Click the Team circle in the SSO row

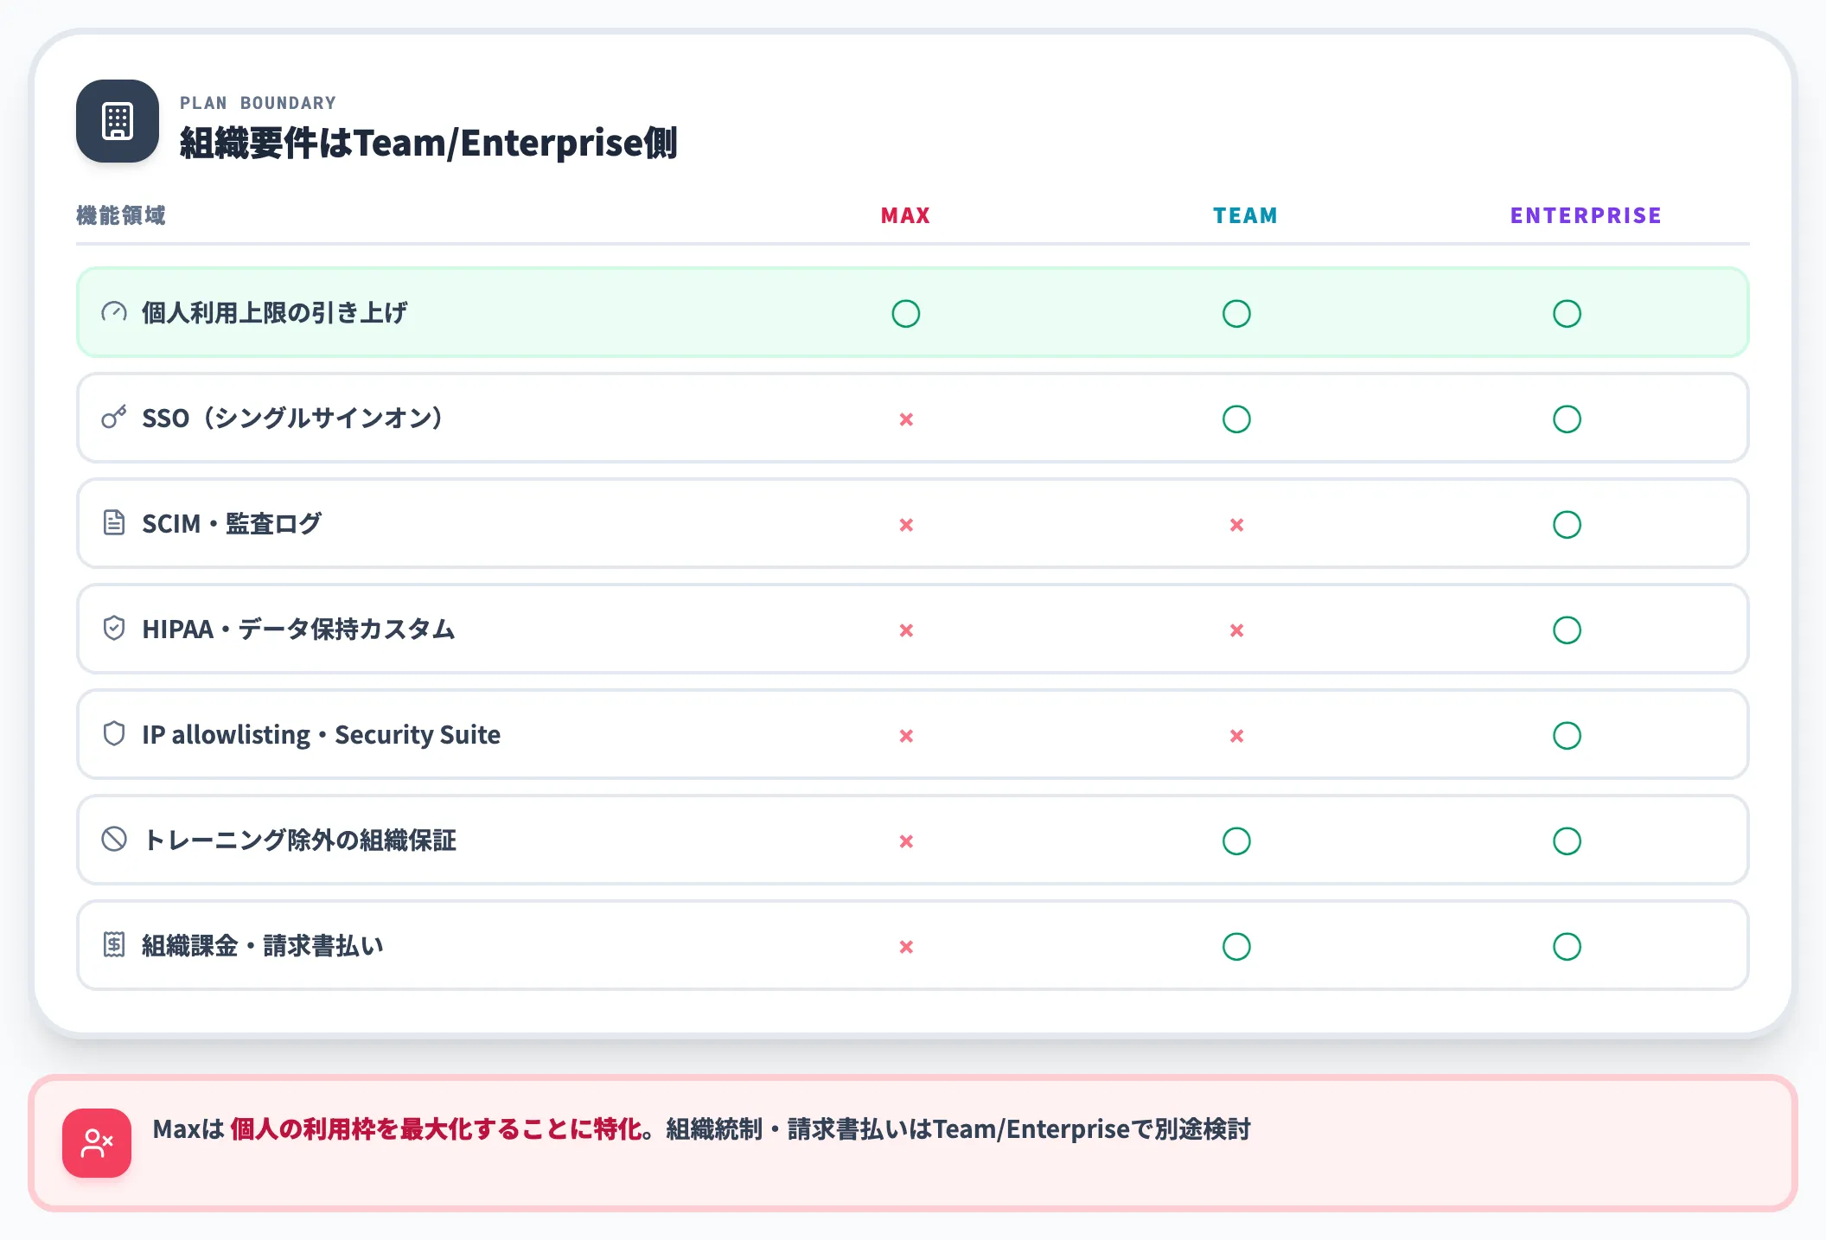1236,419
